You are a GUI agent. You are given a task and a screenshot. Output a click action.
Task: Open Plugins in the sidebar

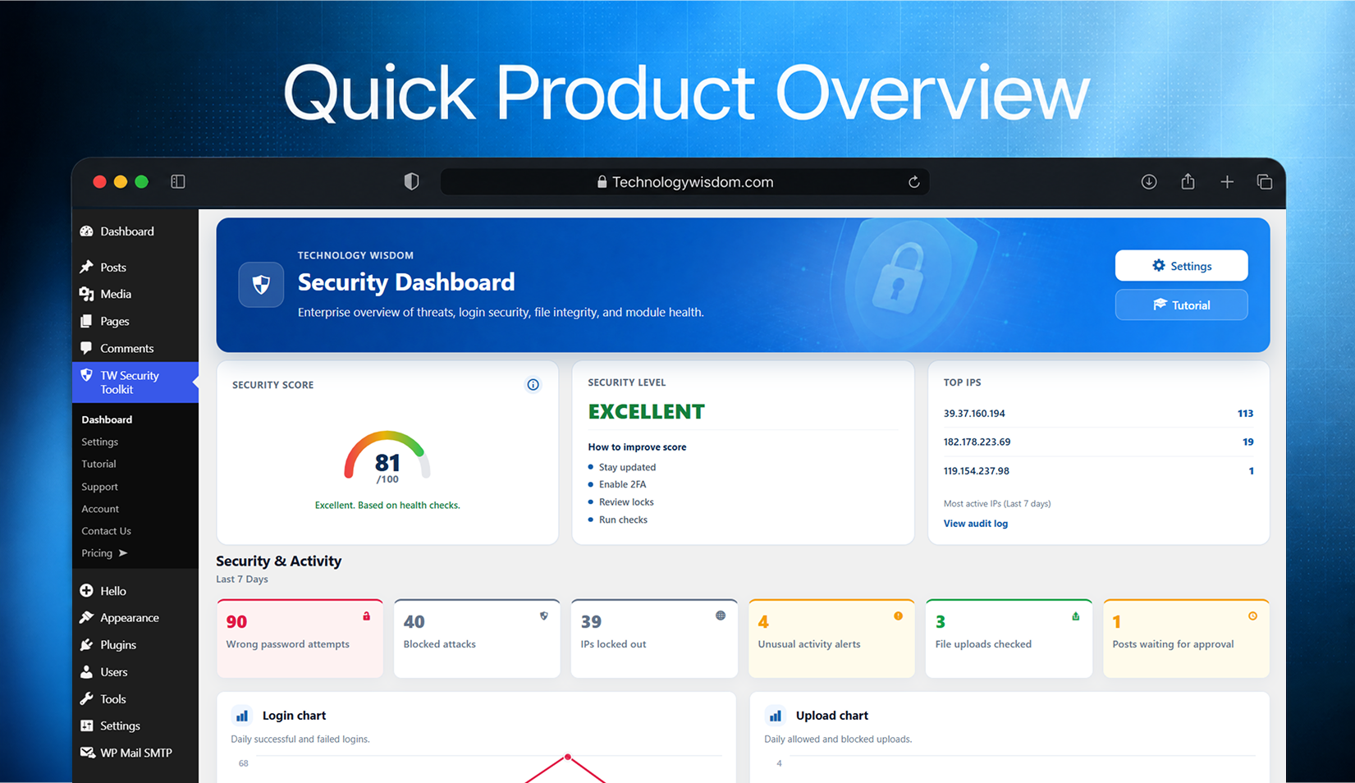coord(135,645)
